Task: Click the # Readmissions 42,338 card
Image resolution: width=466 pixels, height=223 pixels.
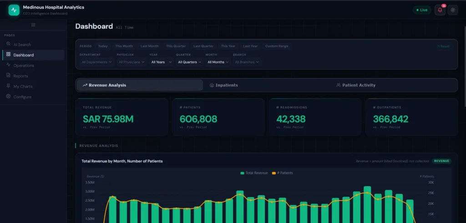Action: coord(315,117)
